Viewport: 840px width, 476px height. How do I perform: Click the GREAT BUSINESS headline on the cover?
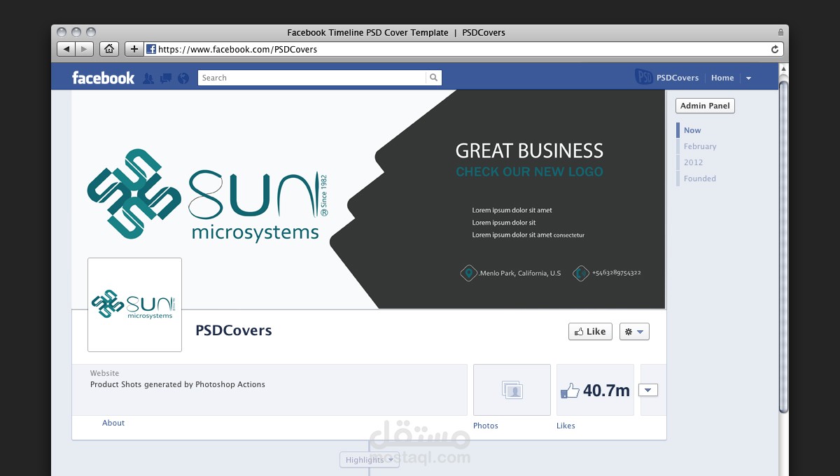click(529, 150)
